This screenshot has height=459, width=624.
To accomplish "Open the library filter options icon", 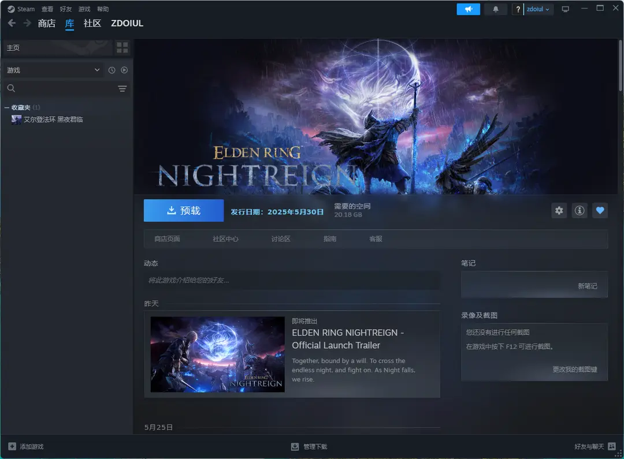I will 122,88.
